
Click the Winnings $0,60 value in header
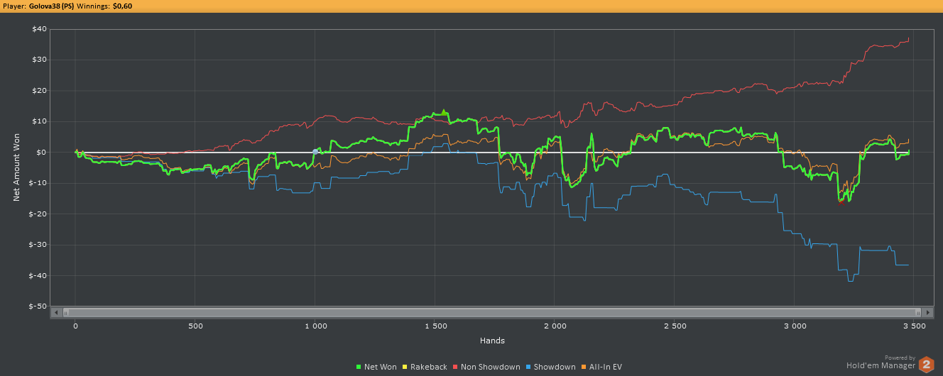coord(122,6)
